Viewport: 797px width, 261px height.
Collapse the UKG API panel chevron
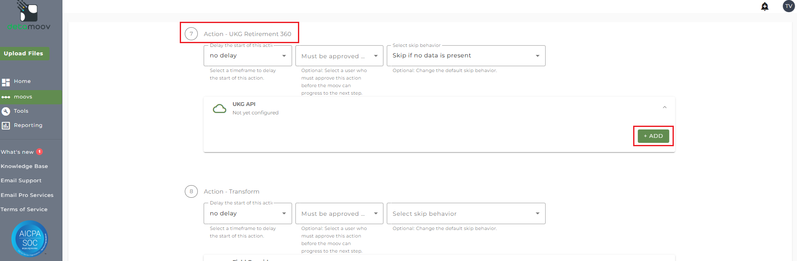[665, 108]
